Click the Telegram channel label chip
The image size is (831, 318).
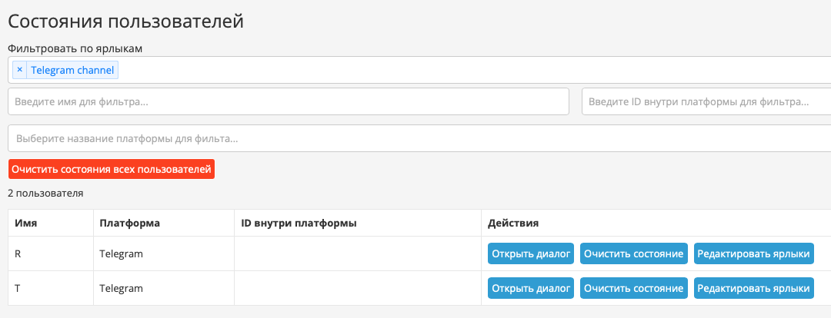[x=72, y=70]
